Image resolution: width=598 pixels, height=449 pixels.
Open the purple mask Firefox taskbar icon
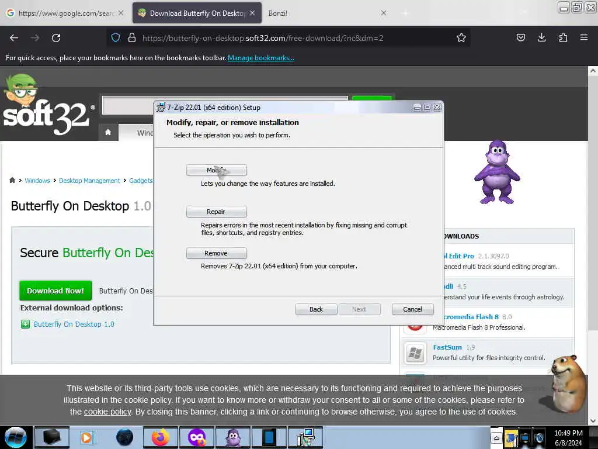pos(196,437)
